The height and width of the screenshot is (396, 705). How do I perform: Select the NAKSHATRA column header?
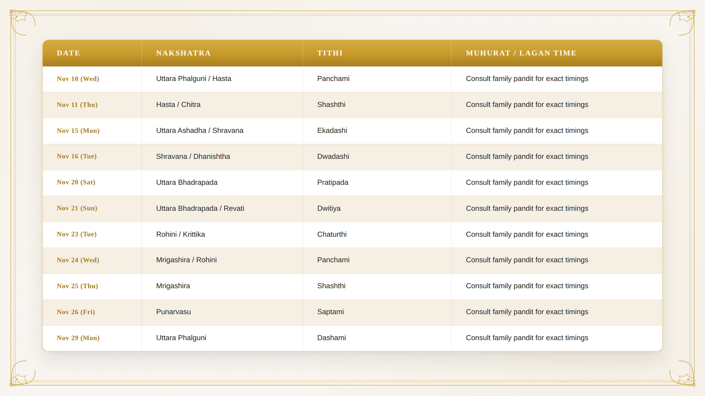[x=183, y=53]
